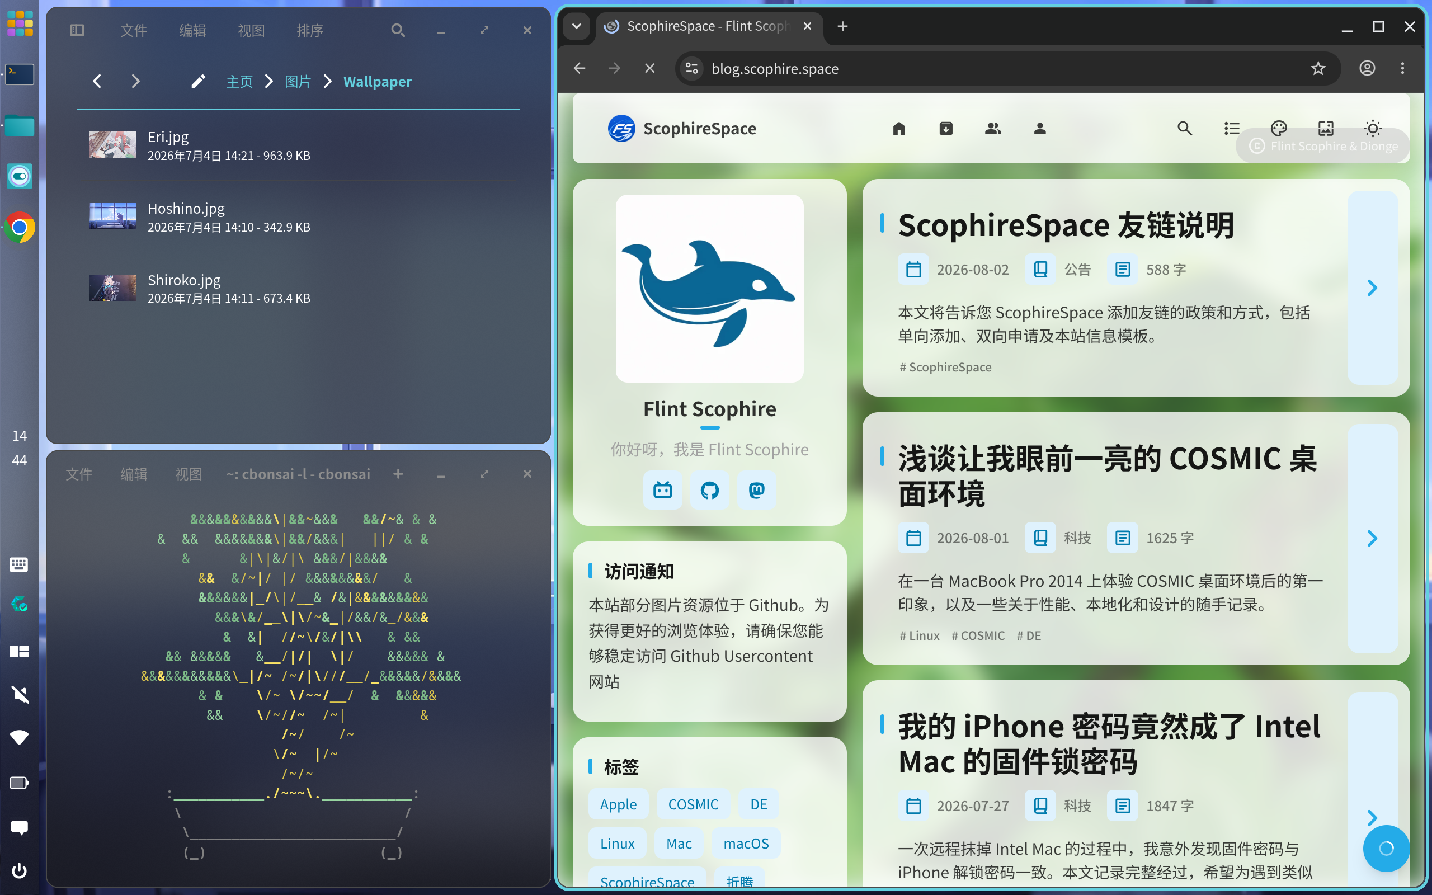
Task: Open the Wi-Fi network applet
Action: point(20,738)
